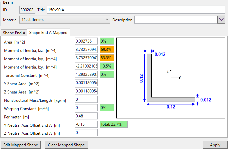
Task: Click the Y Neutral Axis Offset field
Action: tap(86, 124)
